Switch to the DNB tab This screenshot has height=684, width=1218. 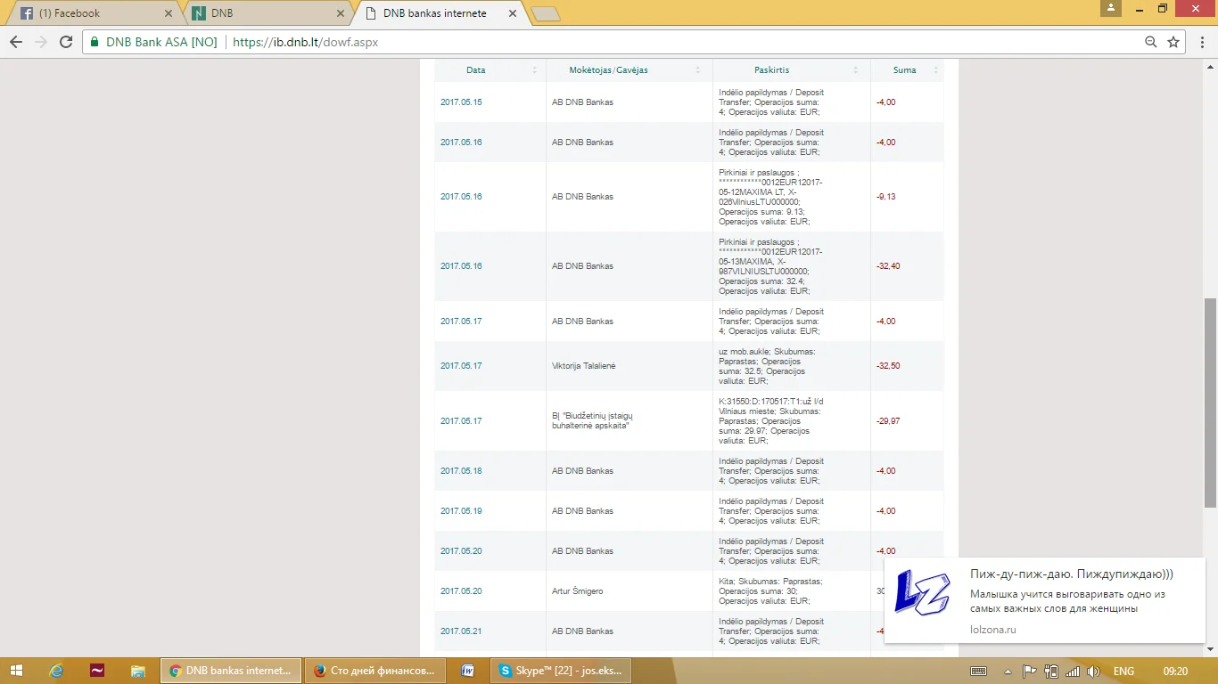tap(268, 13)
